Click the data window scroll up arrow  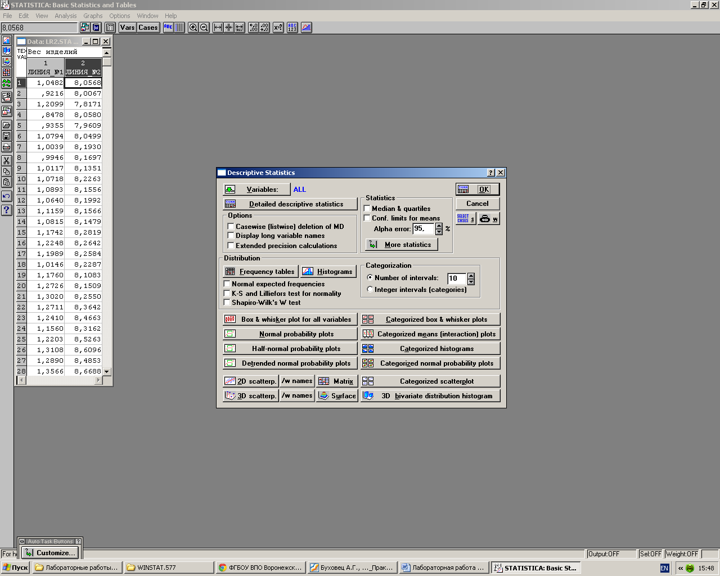coord(107,52)
